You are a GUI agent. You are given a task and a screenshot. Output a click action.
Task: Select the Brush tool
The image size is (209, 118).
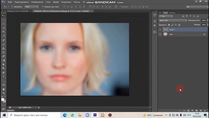(x=4, y=44)
